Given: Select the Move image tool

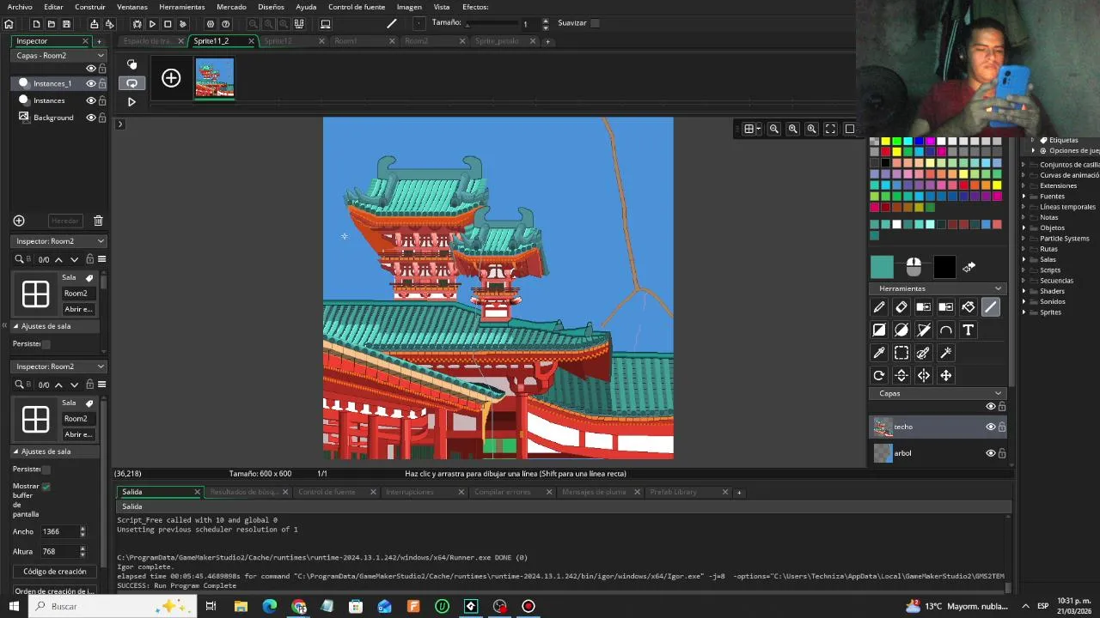Looking at the screenshot, I should [946, 375].
